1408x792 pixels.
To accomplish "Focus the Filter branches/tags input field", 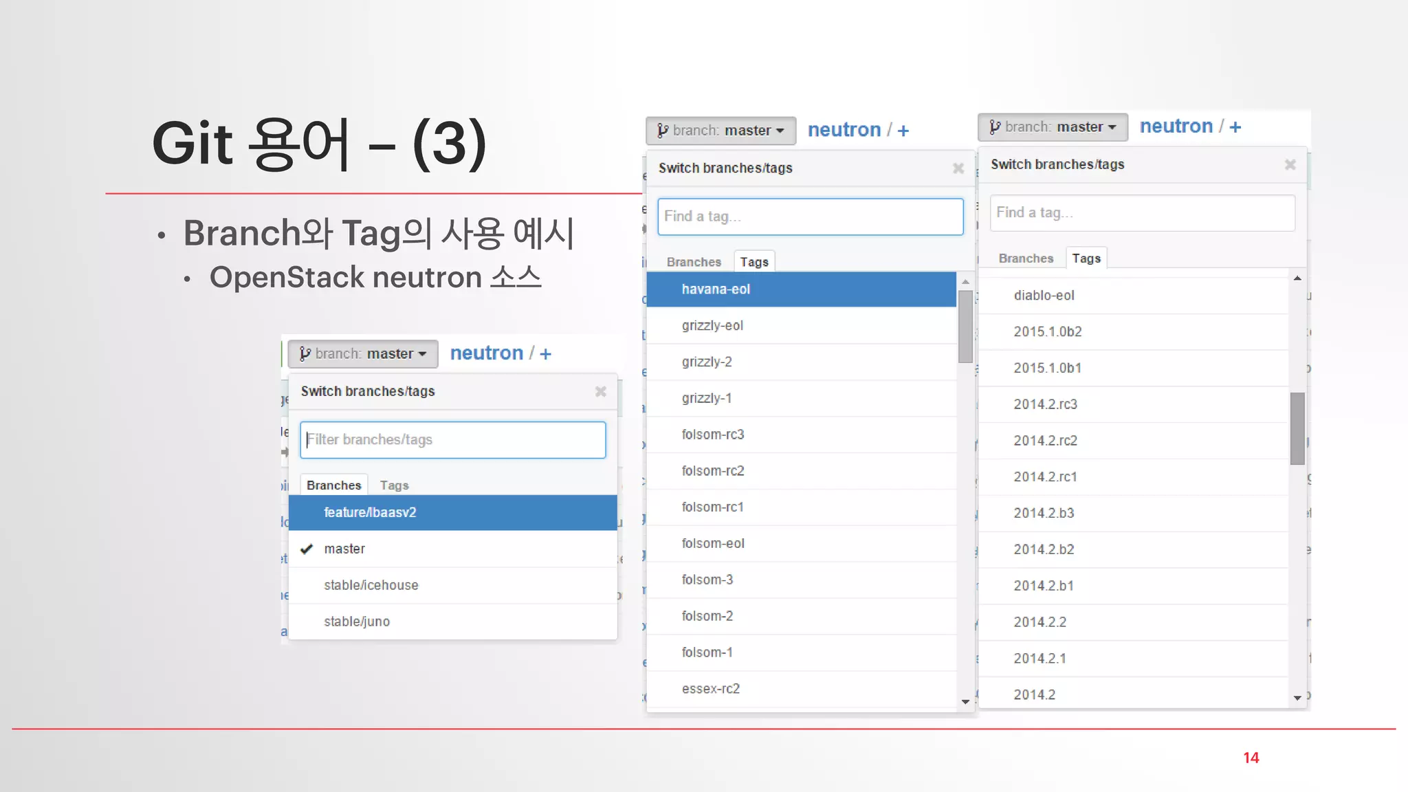I will tap(452, 440).
